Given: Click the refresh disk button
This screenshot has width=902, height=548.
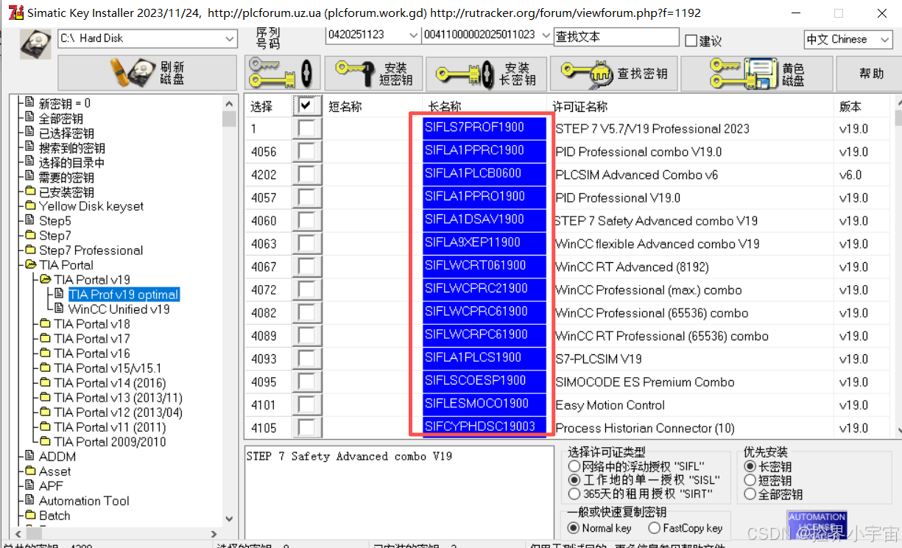Looking at the screenshot, I should point(147,73).
